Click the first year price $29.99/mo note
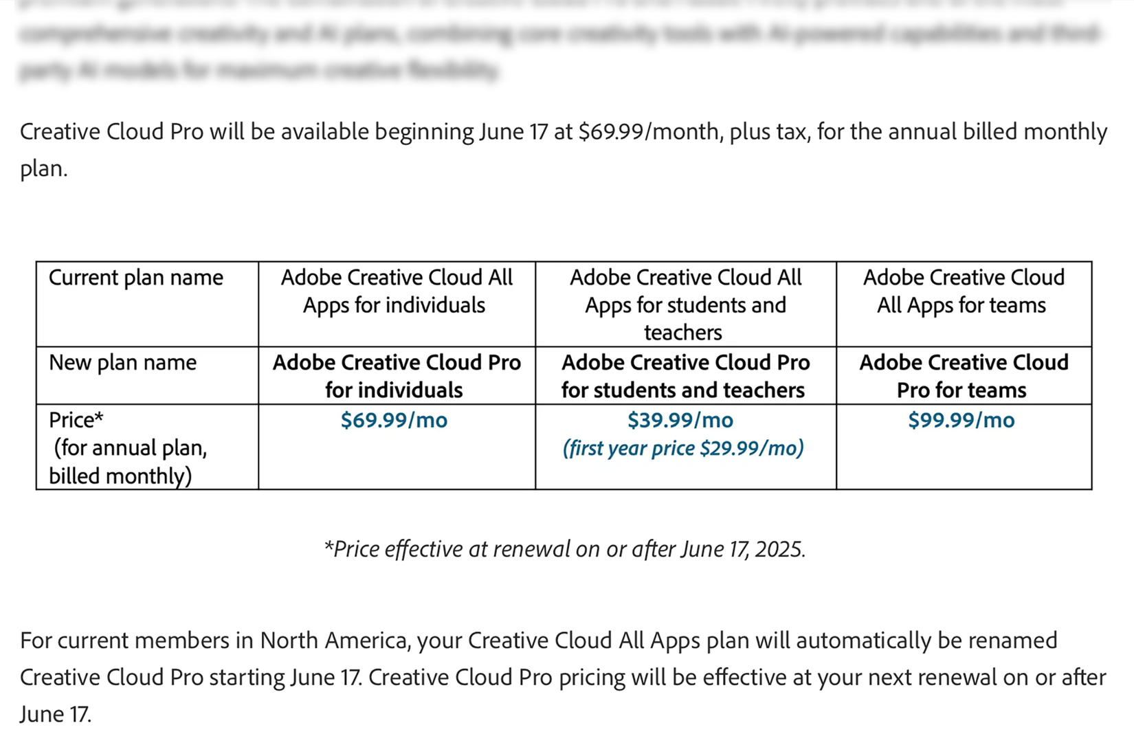 pyautogui.click(x=682, y=448)
